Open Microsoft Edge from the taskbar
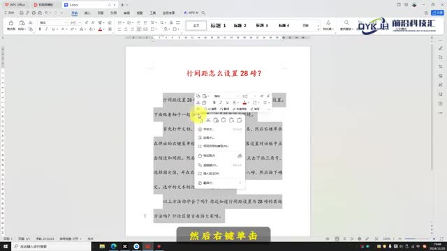The height and width of the screenshot is (251, 447). pyautogui.click(x=113, y=246)
